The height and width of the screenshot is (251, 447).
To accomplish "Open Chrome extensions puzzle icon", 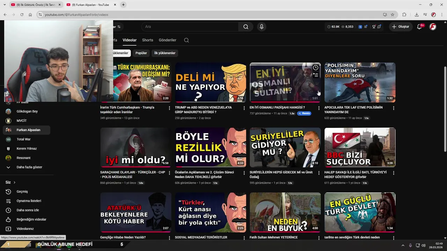I will point(404,15).
